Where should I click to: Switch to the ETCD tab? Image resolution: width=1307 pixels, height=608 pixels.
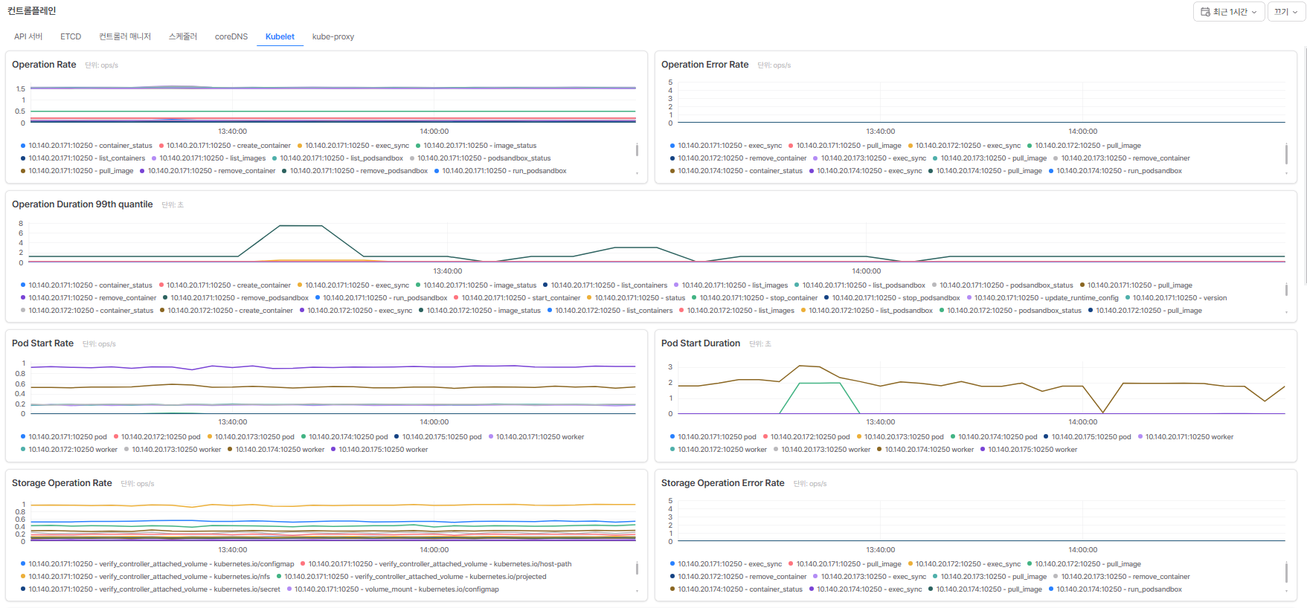pos(71,36)
